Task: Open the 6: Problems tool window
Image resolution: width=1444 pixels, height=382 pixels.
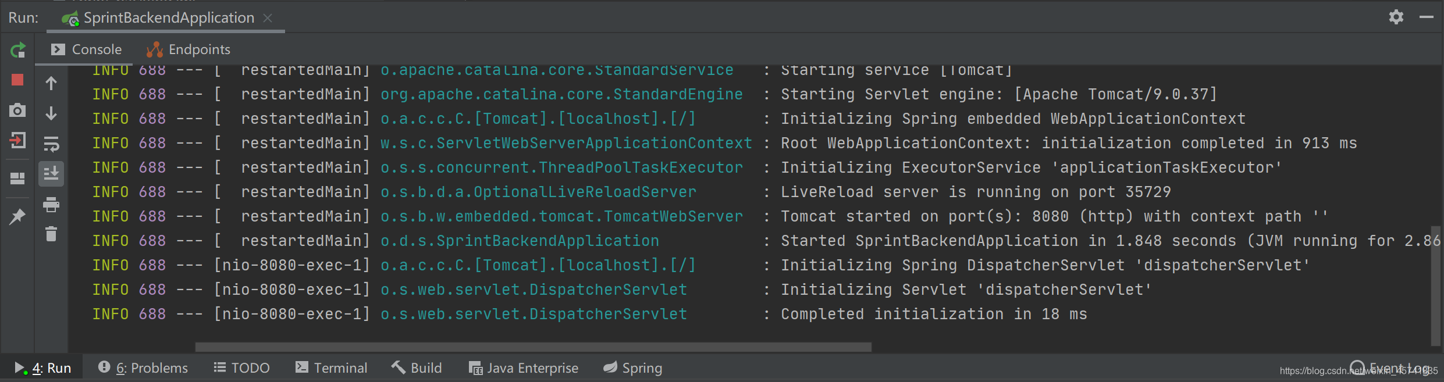Action: pos(143,367)
